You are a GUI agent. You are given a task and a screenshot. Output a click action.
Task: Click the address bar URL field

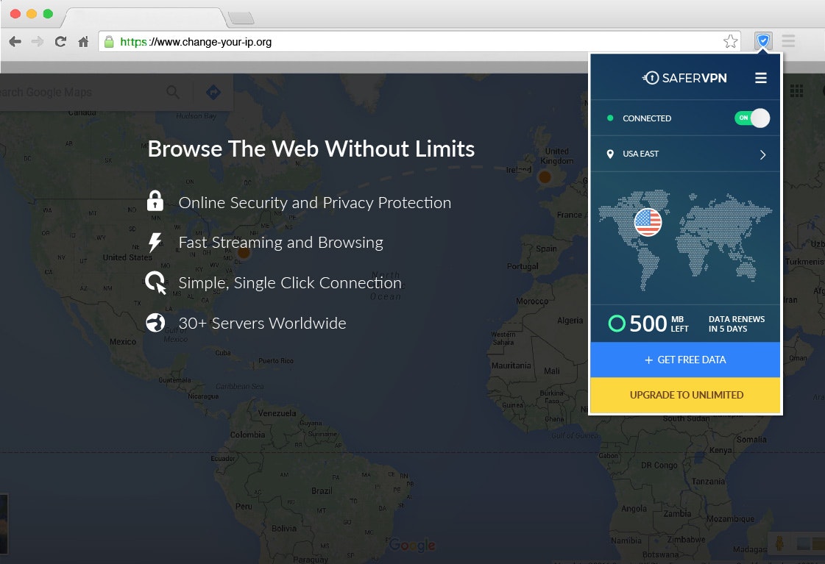click(419, 41)
